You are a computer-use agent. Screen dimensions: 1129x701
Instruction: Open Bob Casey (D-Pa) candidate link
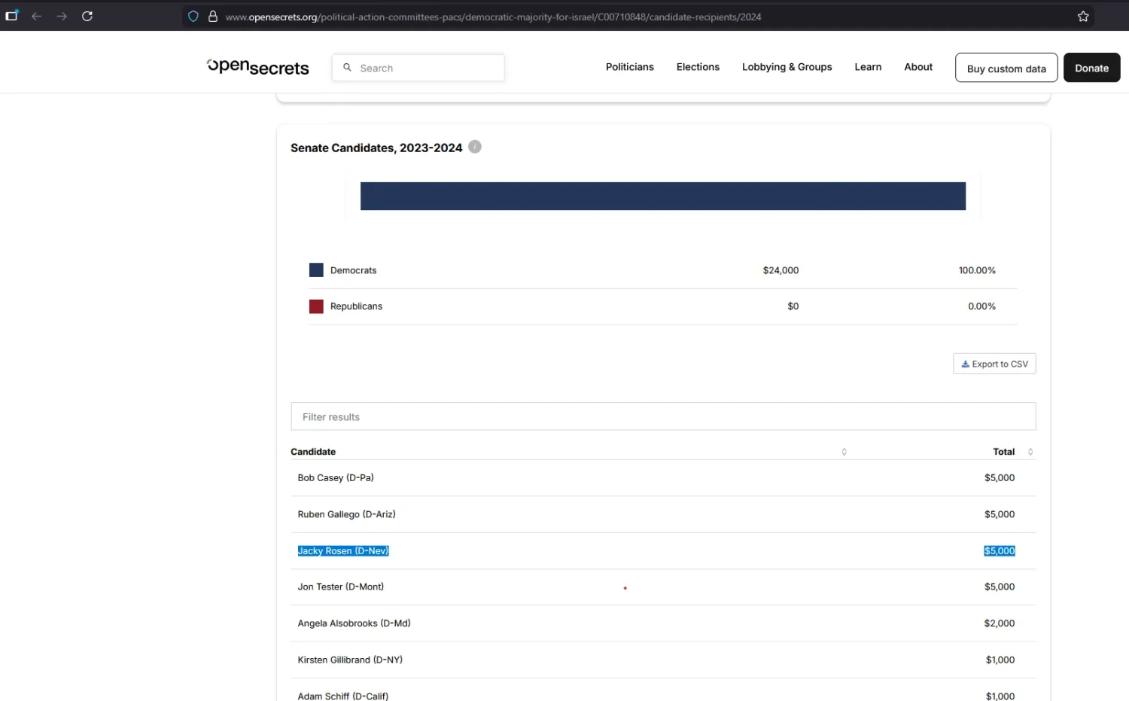[x=336, y=478]
